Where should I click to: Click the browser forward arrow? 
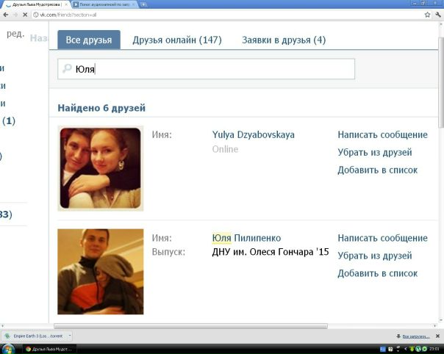pos(15,15)
